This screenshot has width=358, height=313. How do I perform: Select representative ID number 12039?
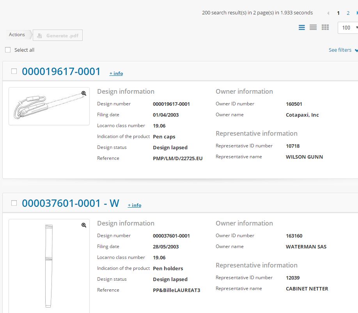[x=293, y=278]
